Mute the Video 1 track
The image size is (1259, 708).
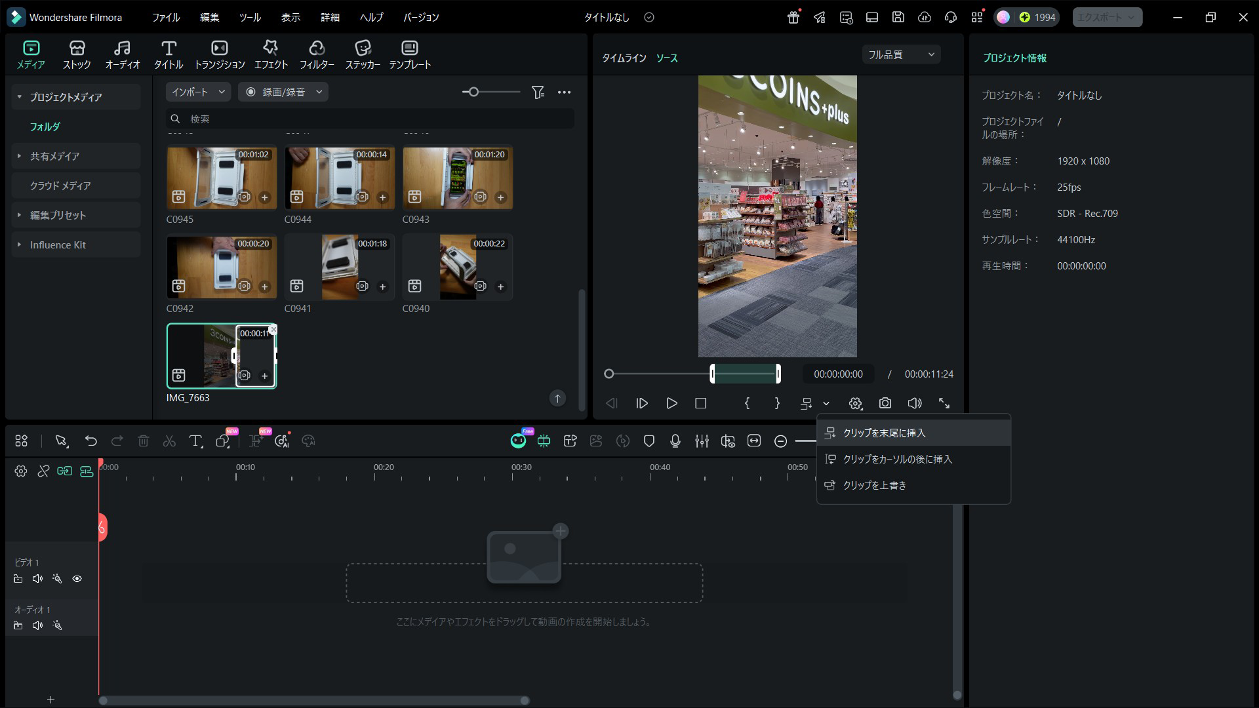(37, 579)
